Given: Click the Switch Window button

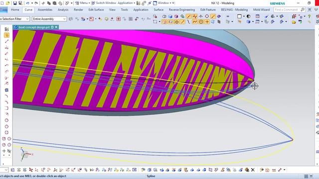Looking at the screenshot, I should point(104,3).
